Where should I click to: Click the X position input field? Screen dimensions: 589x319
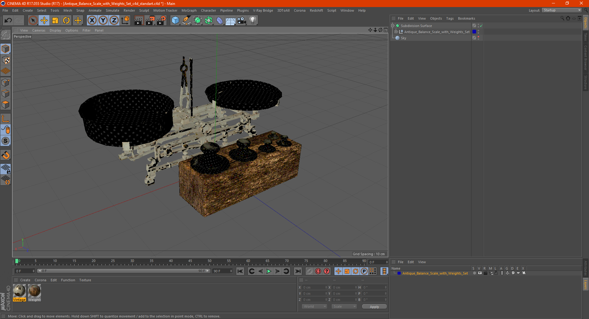coord(315,287)
